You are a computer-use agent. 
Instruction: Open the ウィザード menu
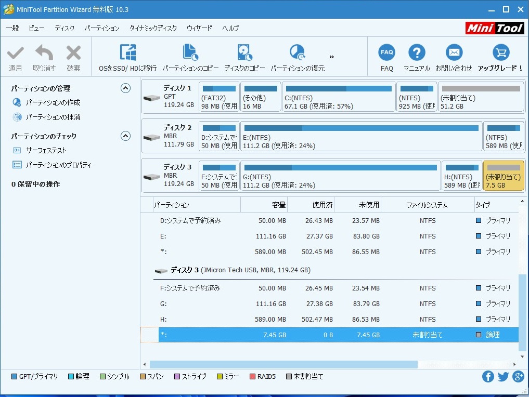tap(199, 28)
